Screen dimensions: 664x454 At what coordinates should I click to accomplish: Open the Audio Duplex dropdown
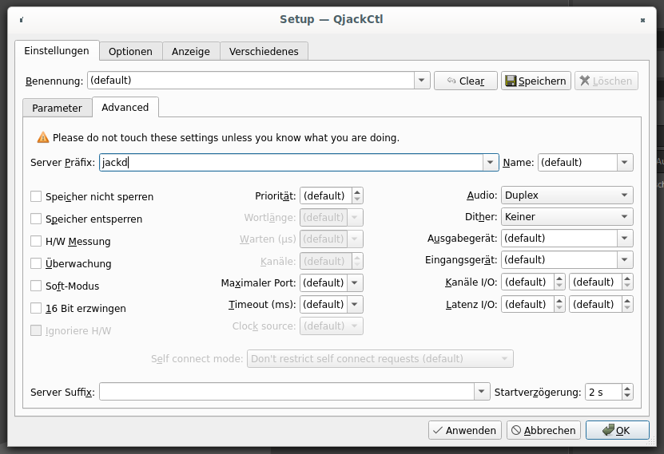[567, 195]
